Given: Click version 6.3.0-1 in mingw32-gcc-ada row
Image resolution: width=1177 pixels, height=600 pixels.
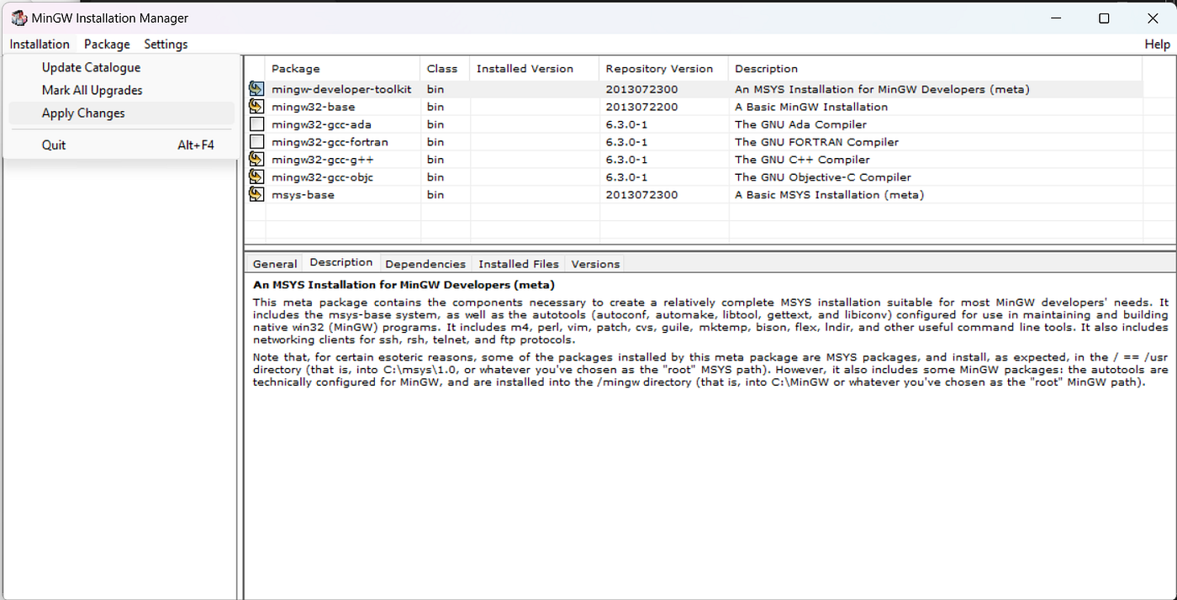Looking at the screenshot, I should 626,124.
